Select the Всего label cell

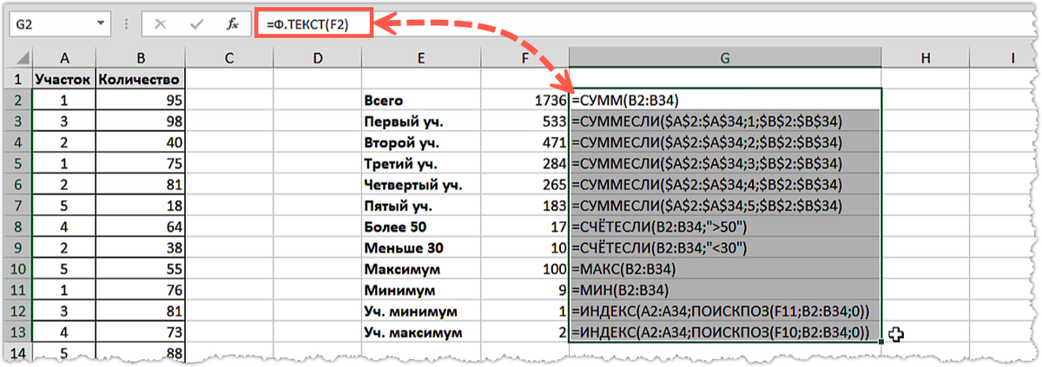(420, 101)
